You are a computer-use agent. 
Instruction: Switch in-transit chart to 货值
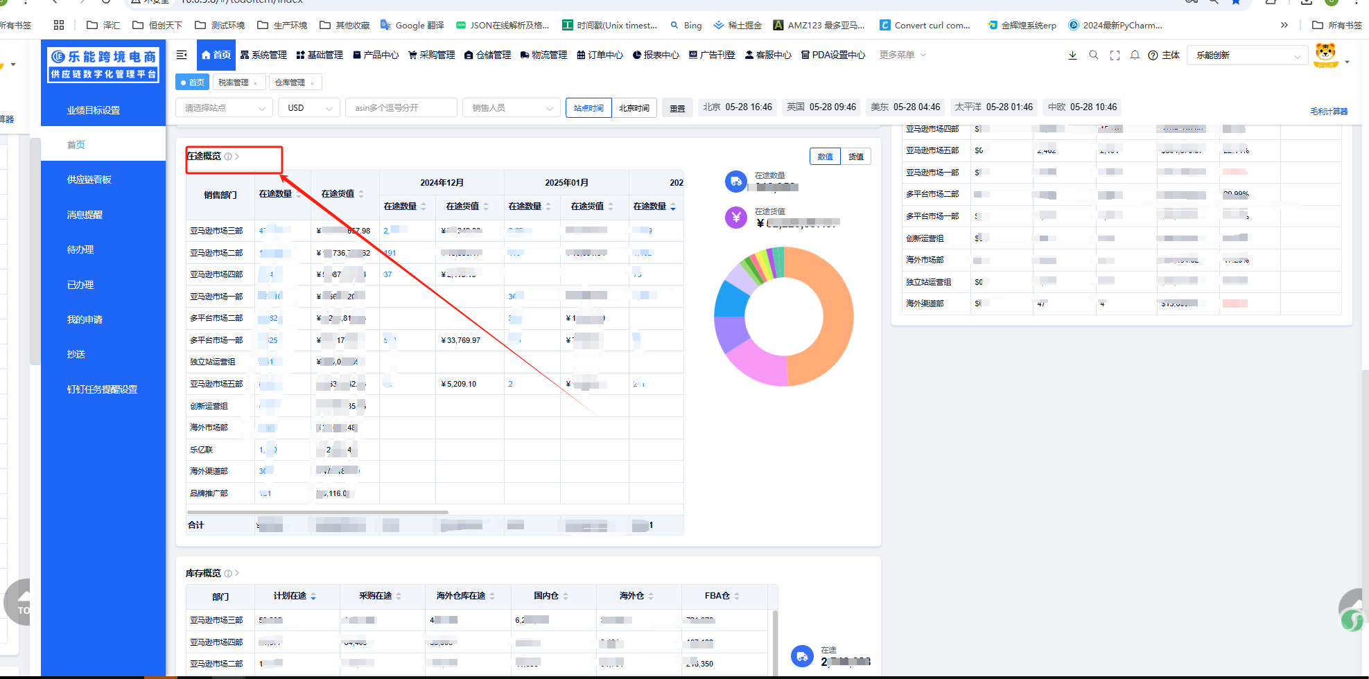tap(856, 157)
